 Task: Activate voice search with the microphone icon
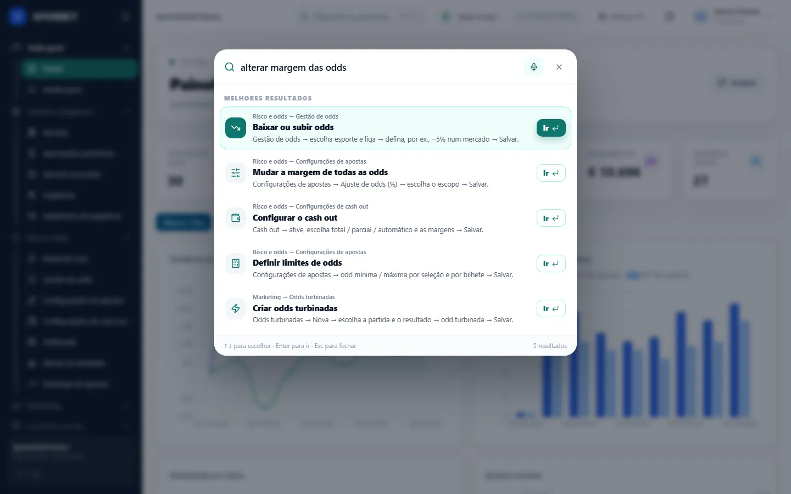534,67
